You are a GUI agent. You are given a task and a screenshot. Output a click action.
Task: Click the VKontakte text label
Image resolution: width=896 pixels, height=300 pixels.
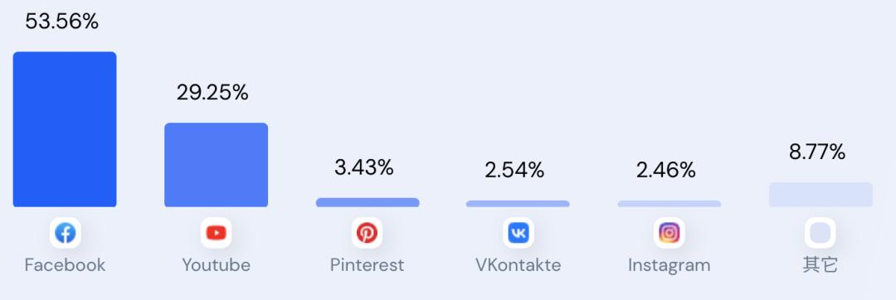tap(519, 265)
